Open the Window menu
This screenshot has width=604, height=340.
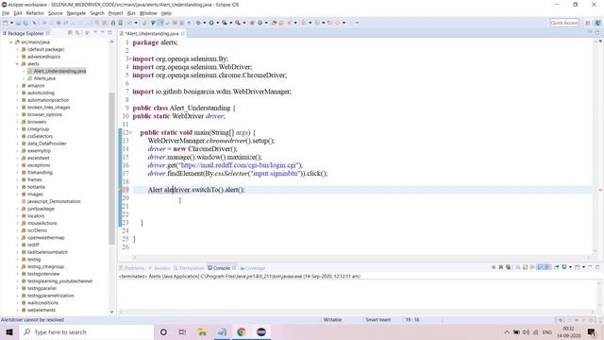148,13
